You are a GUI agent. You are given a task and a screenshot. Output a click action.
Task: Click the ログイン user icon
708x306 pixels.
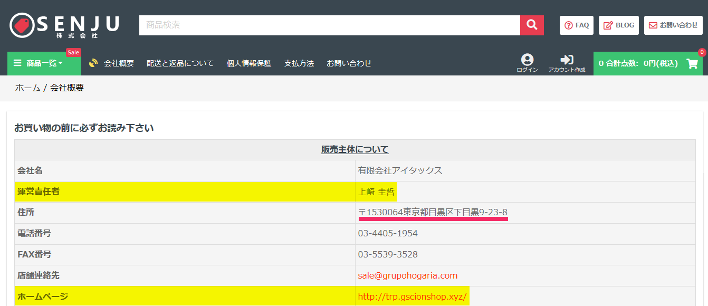pos(527,60)
